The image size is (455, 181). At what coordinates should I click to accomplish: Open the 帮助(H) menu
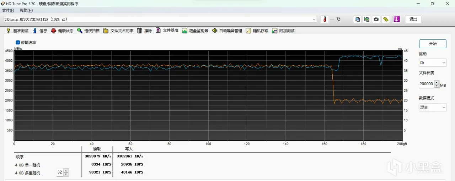26,10
